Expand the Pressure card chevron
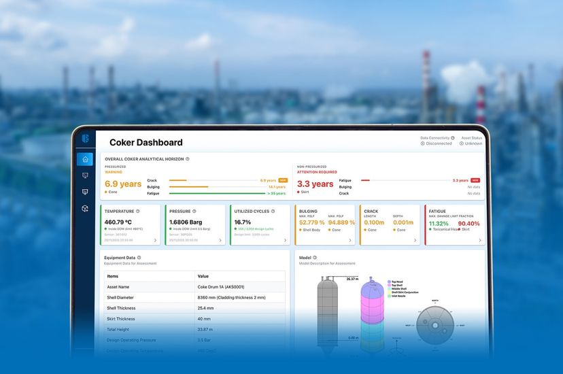This screenshot has height=374, width=563. tap(220, 241)
